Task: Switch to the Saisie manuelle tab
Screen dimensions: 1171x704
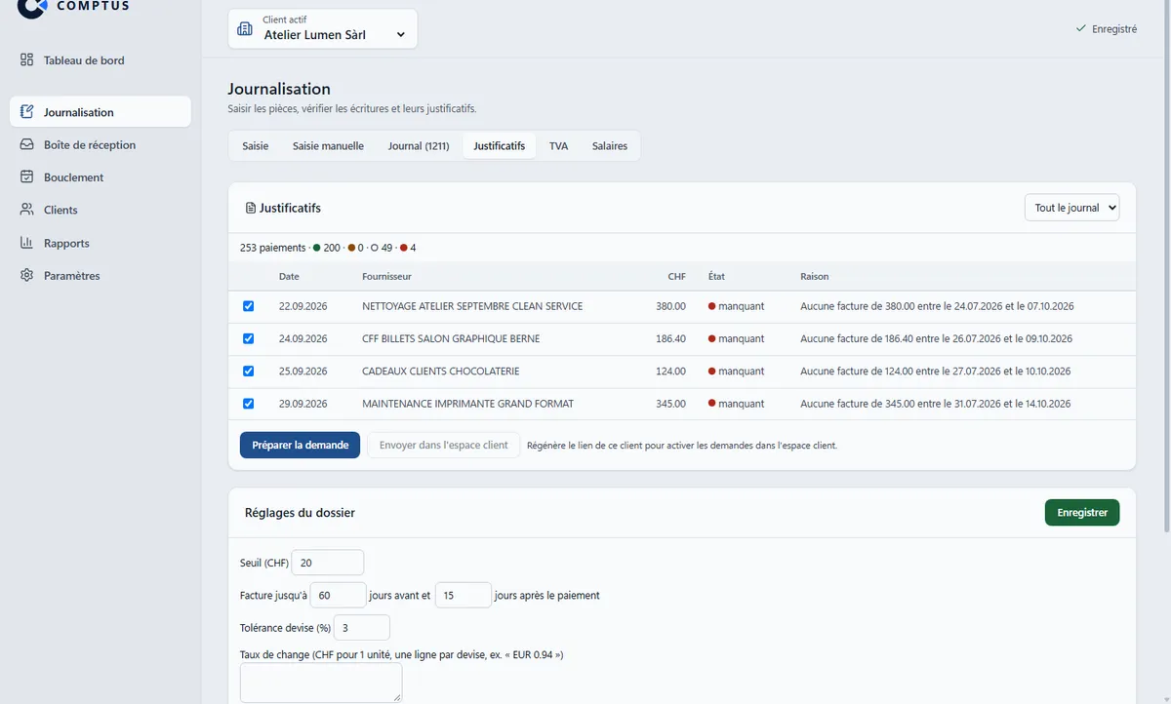Action: point(328,146)
